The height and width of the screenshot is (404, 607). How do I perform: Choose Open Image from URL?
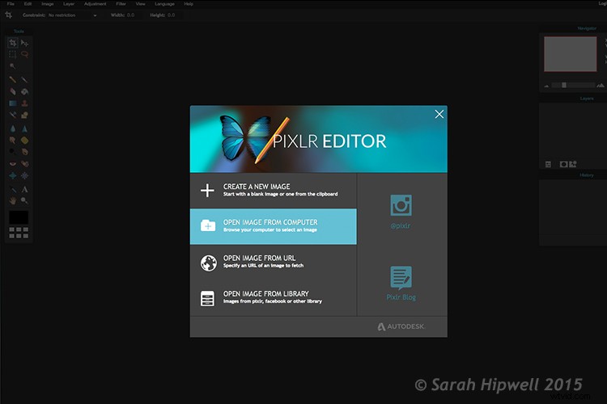tap(274, 262)
